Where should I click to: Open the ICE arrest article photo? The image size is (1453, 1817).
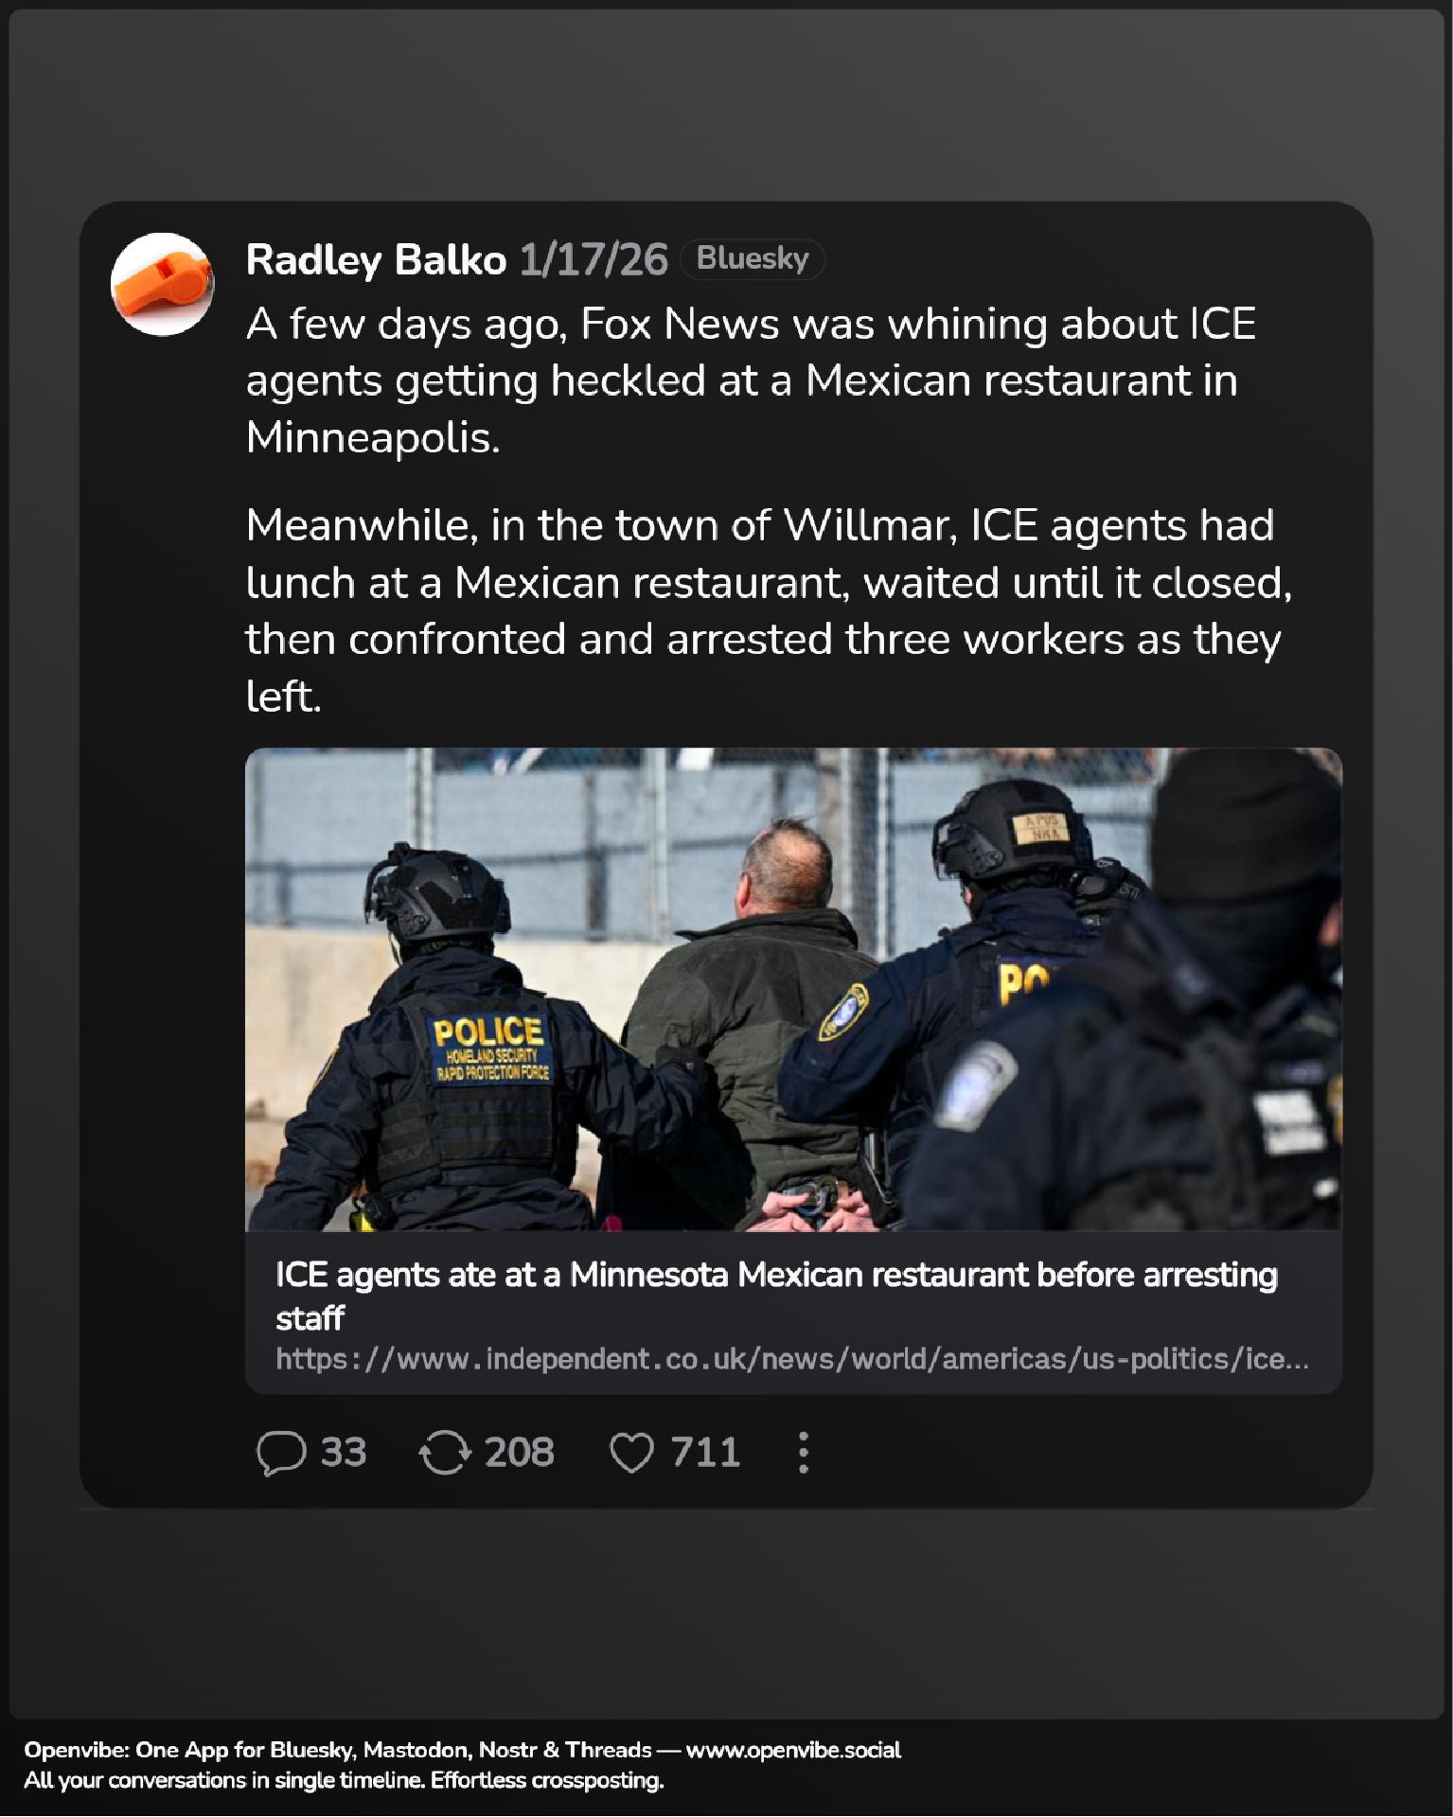click(x=793, y=990)
